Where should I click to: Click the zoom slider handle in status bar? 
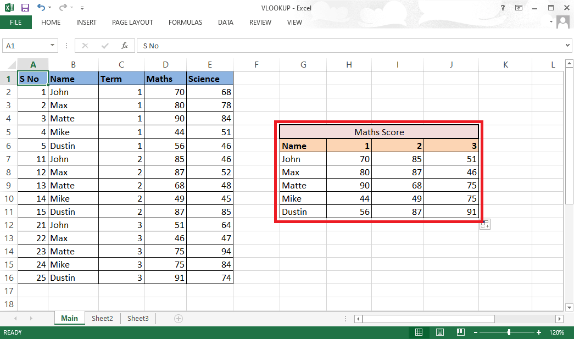(x=509, y=332)
